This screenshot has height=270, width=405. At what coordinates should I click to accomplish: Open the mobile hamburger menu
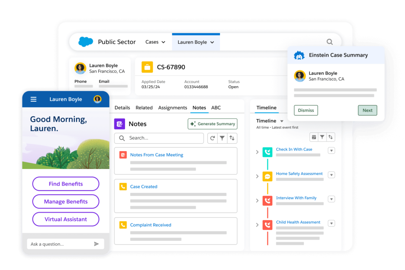point(34,99)
